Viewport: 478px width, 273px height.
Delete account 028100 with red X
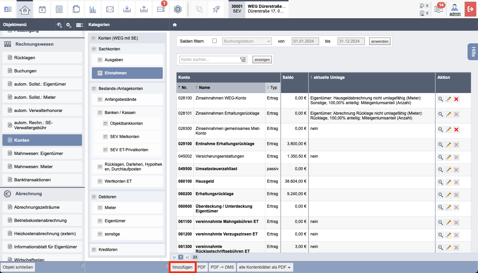pos(456,99)
